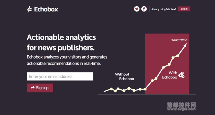Viewport: 215px width, 115px height.
Task: Focus the email address input field
Action: (60, 76)
